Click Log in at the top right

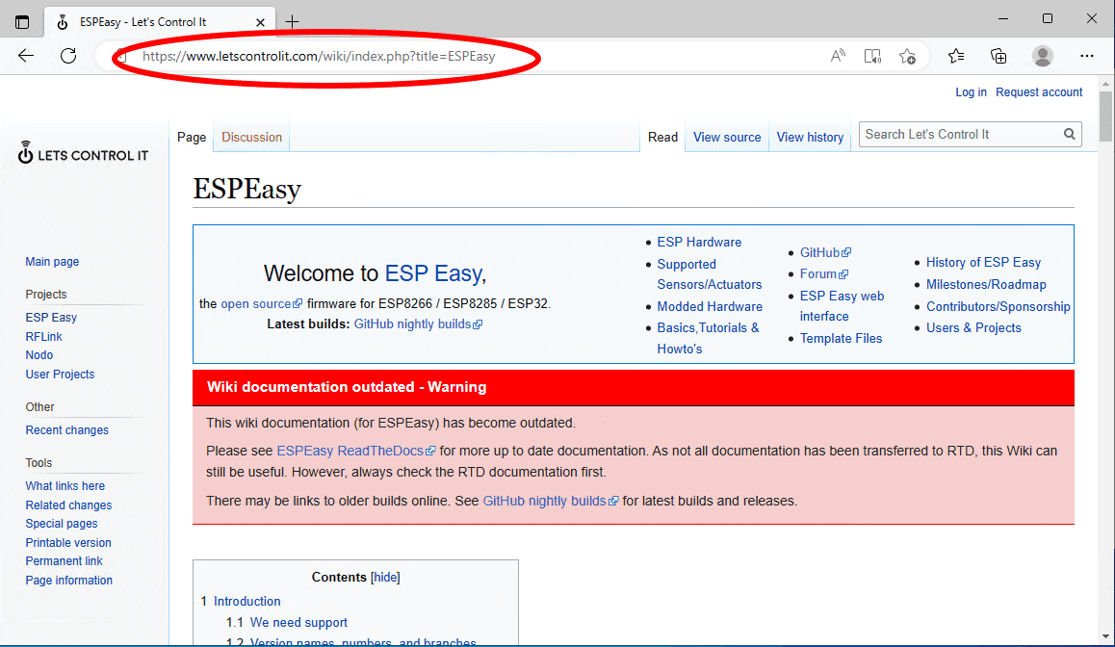[971, 91]
